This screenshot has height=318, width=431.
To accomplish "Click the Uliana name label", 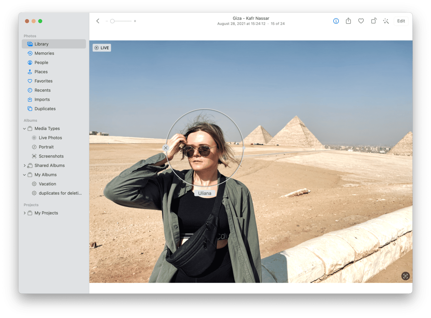I will click(x=205, y=193).
